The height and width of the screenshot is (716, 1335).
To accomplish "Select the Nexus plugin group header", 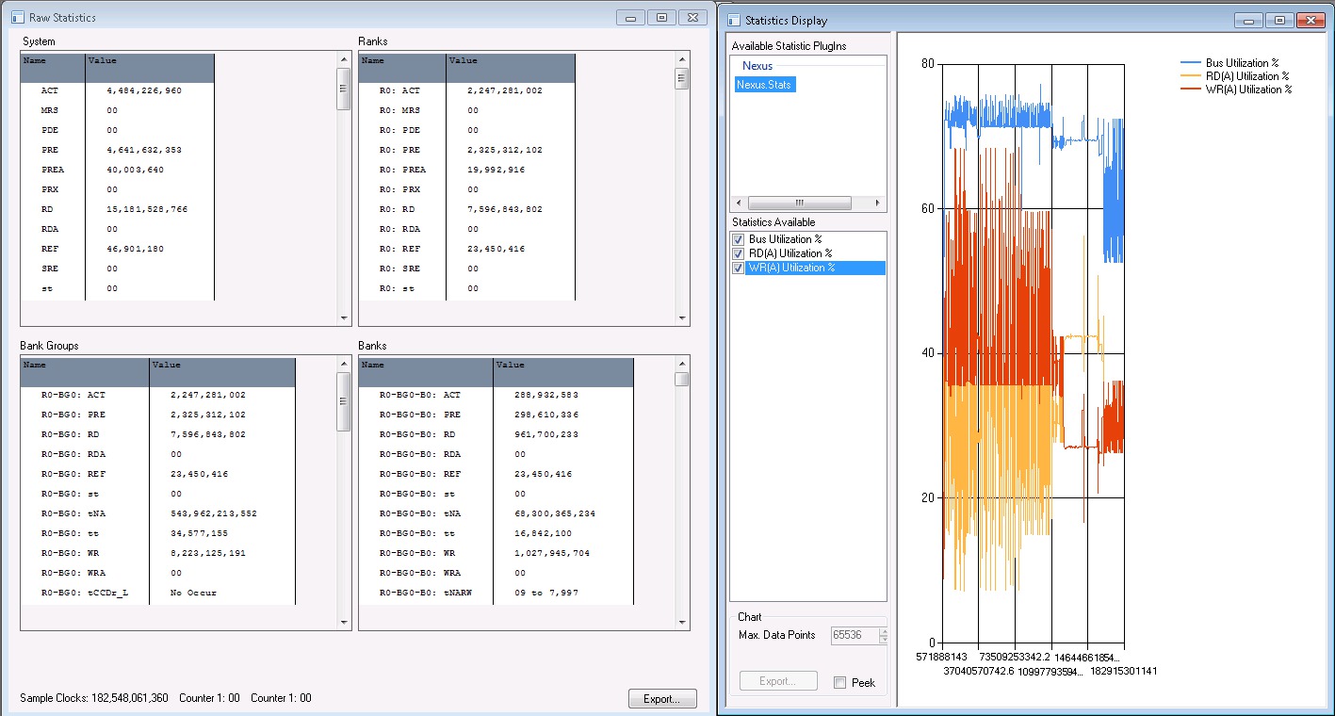I will 757,66.
